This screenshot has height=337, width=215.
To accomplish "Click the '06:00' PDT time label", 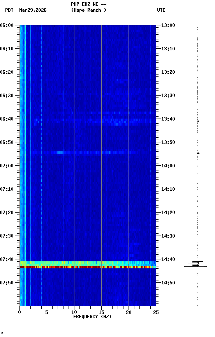I will [x=7, y=25].
